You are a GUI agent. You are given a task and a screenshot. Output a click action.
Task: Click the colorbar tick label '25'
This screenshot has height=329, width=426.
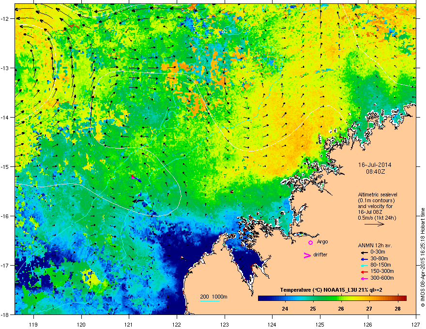tap(313, 309)
